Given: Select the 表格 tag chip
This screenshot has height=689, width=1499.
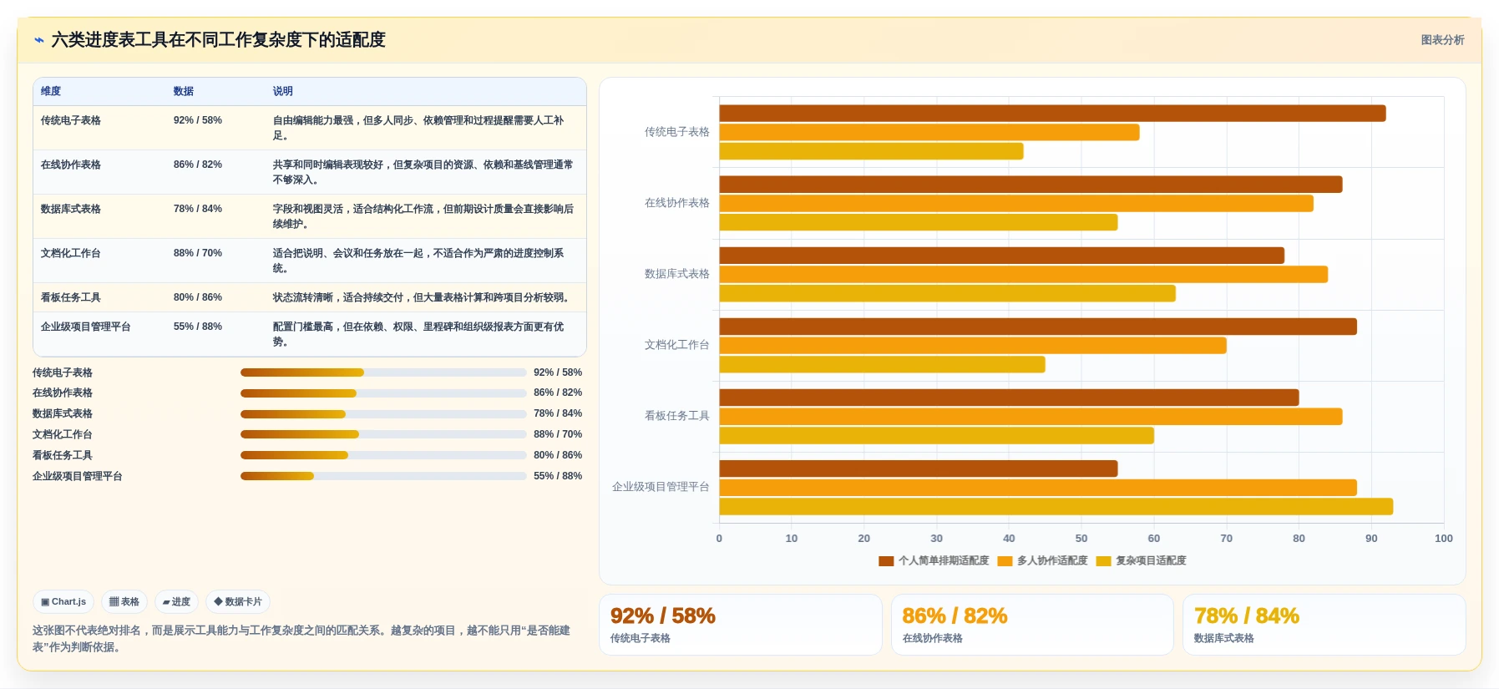Looking at the screenshot, I should click(124, 601).
